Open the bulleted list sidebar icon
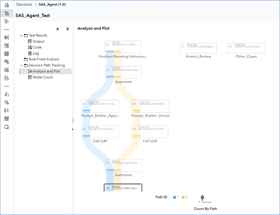The image size is (280, 215). click(x=7, y=111)
